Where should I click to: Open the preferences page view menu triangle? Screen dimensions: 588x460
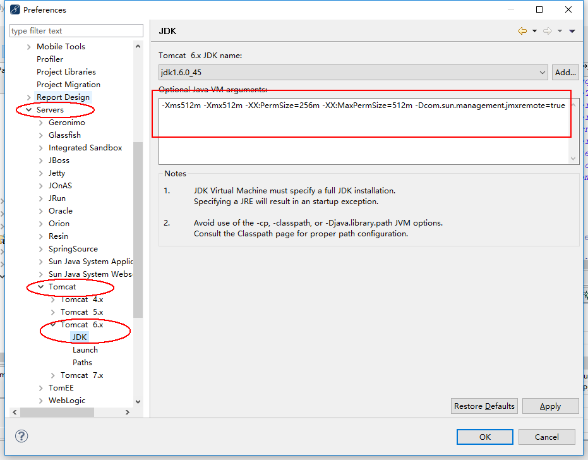click(x=572, y=31)
